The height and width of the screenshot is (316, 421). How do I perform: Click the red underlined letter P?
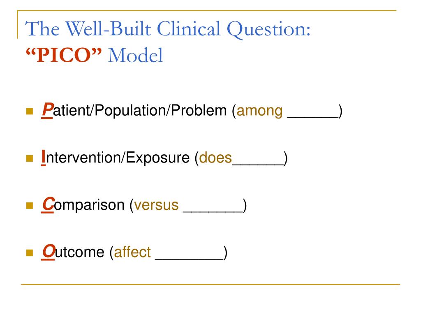(47, 110)
